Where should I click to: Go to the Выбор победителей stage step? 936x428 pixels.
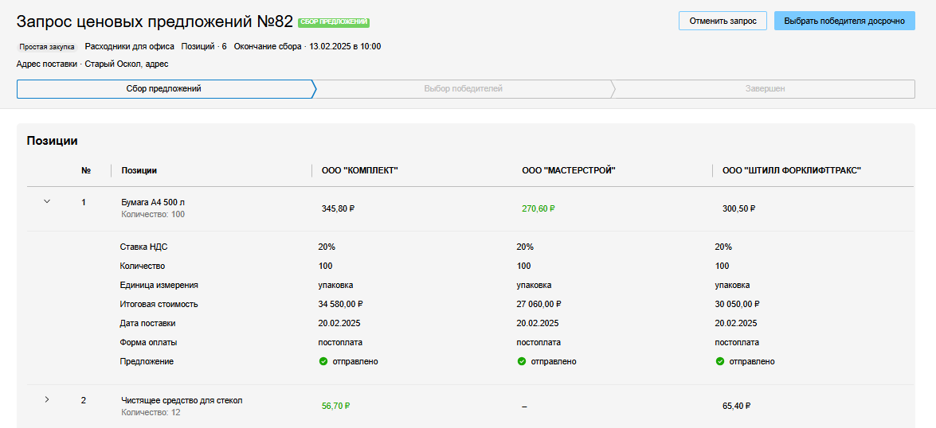(463, 89)
